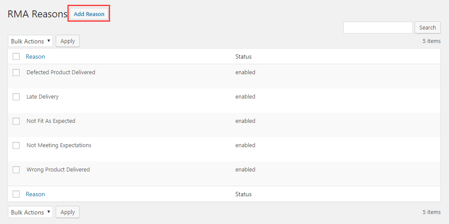Tick the Not Fit As Expected checkbox
Screen dimensions: 449x224
pos(16,121)
